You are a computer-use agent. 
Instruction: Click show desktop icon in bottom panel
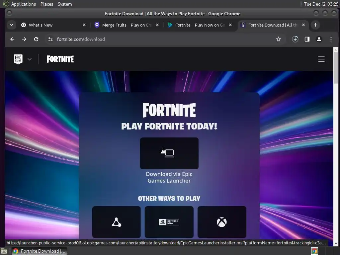pyautogui.click(x=4, y=251)
